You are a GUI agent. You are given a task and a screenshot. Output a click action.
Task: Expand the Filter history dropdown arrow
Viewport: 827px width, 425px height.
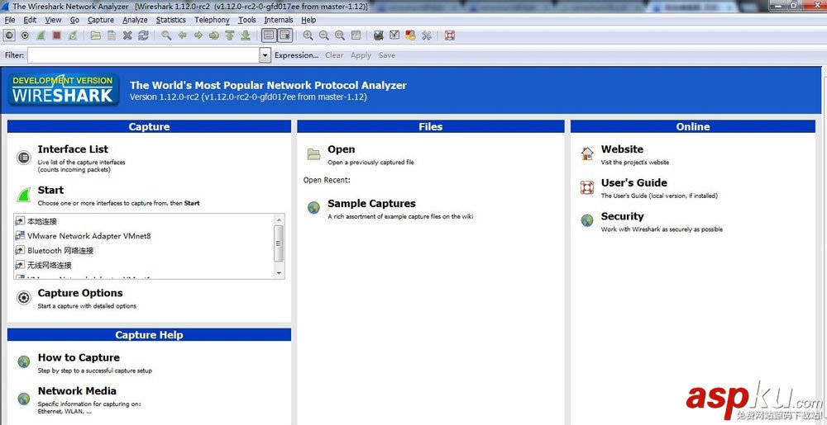point(265,55)
